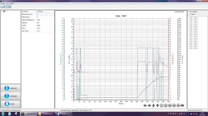Click the OPERATE button
208x116 pixels.
pyautogui.click(x=11, y=88)
